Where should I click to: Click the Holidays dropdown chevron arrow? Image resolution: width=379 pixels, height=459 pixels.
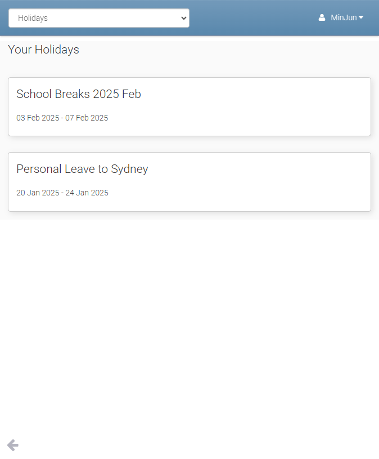tap(183, 18)
